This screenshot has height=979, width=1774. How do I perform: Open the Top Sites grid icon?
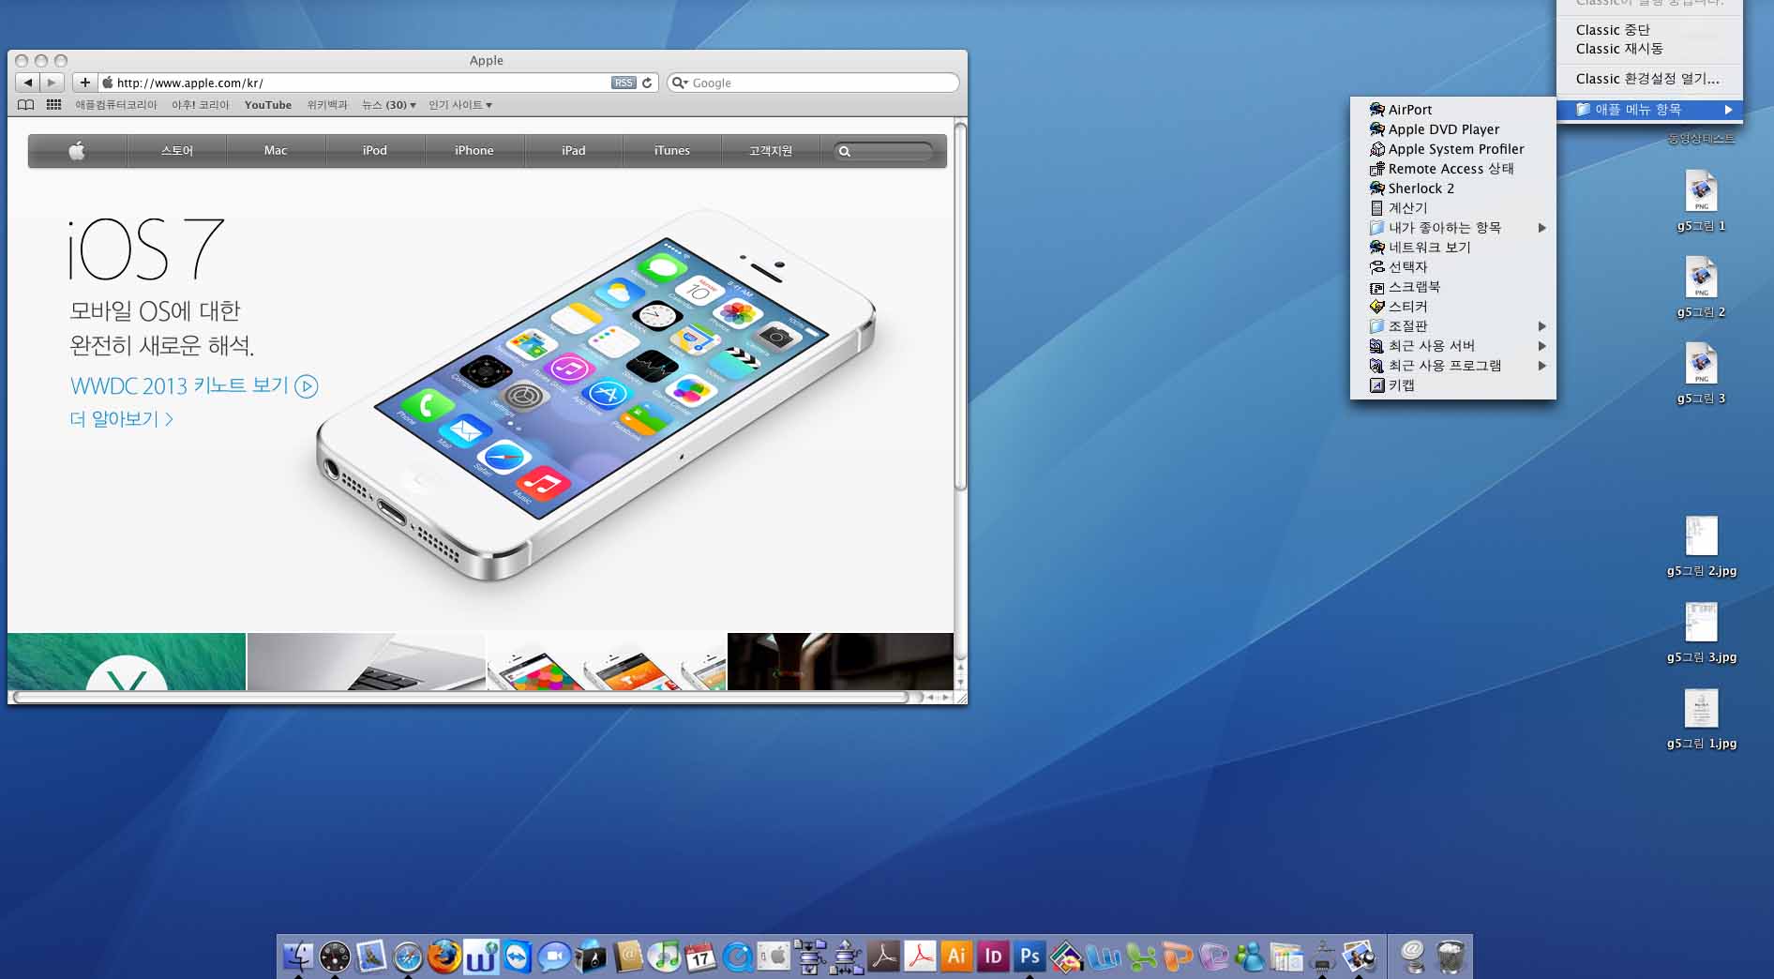53,105
